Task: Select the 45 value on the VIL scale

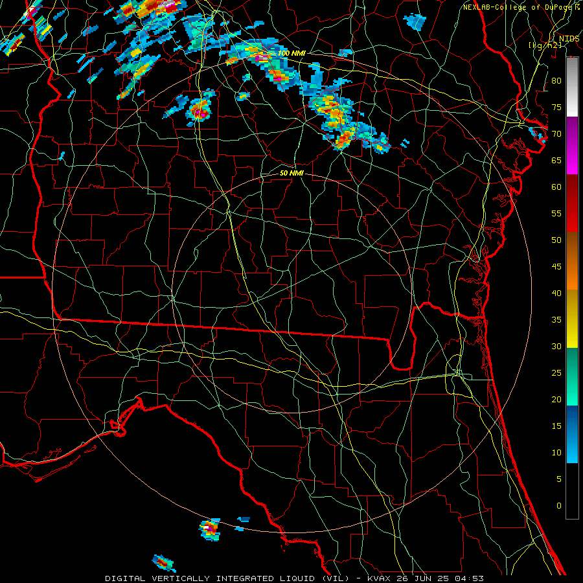Action: point(556,267)
